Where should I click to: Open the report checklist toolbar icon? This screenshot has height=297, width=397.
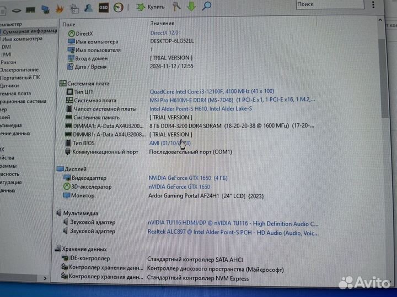pos(74,9)
